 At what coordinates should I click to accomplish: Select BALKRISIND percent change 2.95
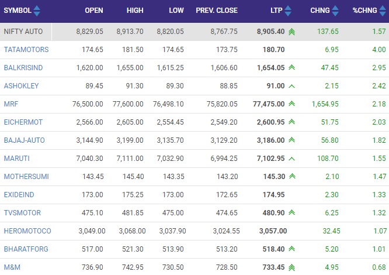379,67
